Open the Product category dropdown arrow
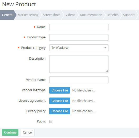The height and width of the screenshot is (138, 139). tap(105, 48)
